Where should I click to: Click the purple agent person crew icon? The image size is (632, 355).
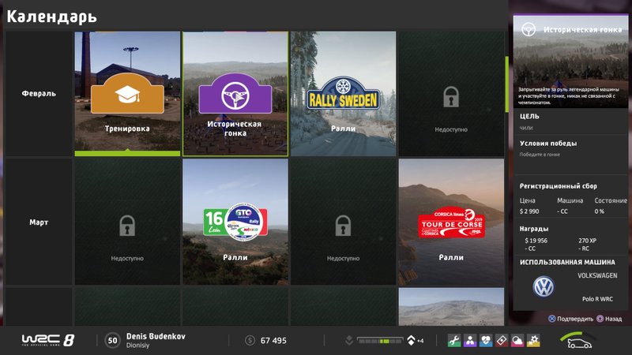(470, 341)
